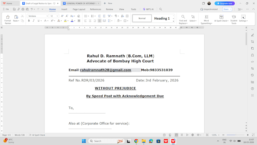Expand line spacing dropdown

click(x=111, y=21)
